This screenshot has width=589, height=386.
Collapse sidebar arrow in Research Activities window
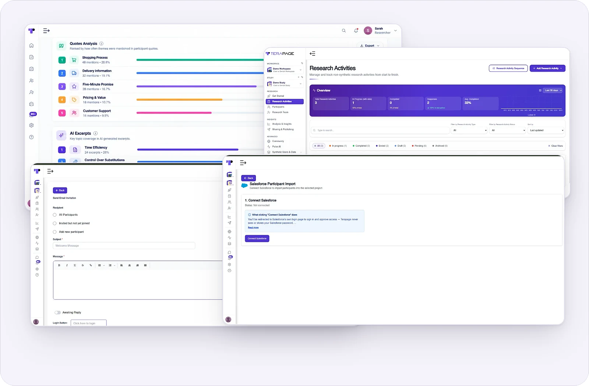coord(313,54)
